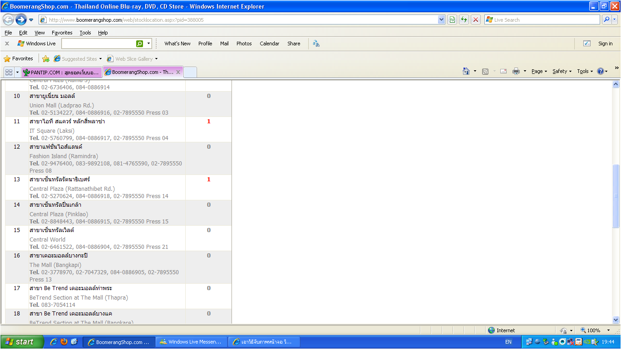
Task: Open a new blank tab
Action: [x=190, y=72]
